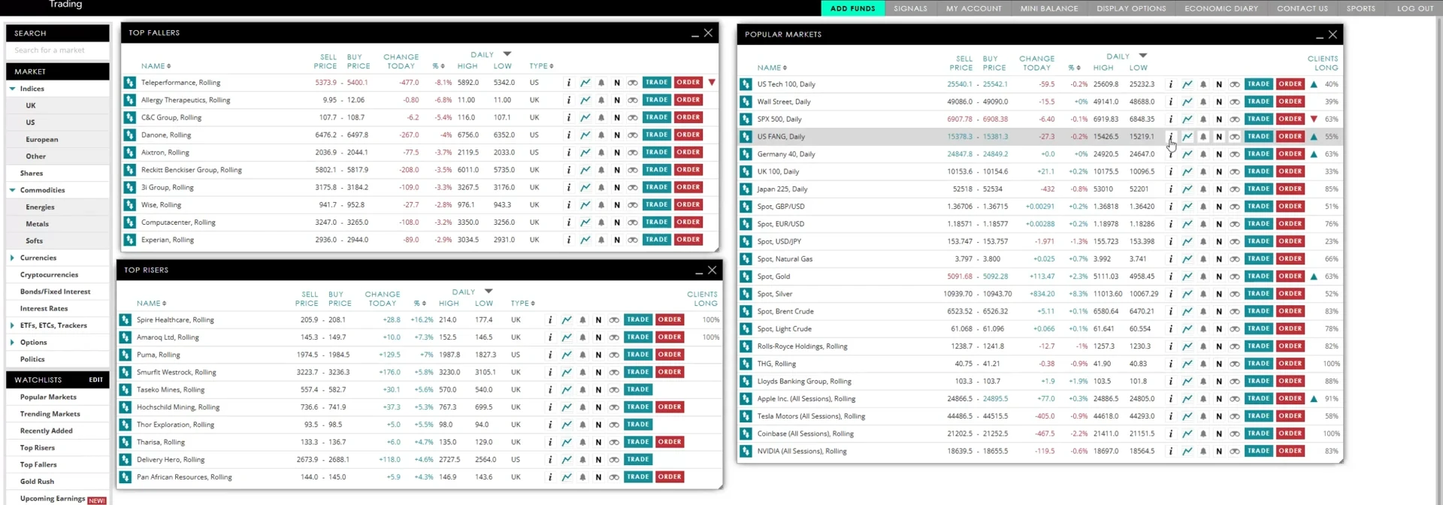Open Daily dropdown in Popular Markets header

(1143, 56)
